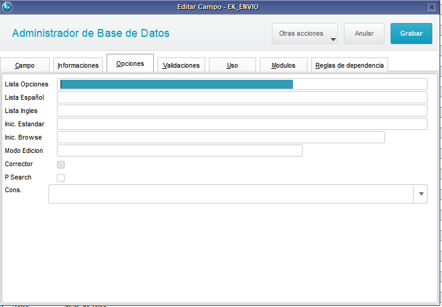Focus the Modo Edicion field

(x=180, y=150)
